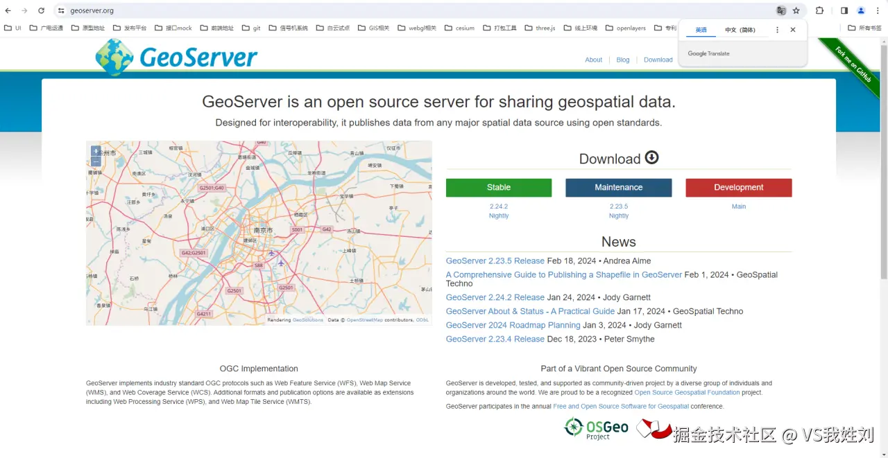This screenshot has width=888, height=458.
Task: Click the green Stable button
Action: pos(499,188)
